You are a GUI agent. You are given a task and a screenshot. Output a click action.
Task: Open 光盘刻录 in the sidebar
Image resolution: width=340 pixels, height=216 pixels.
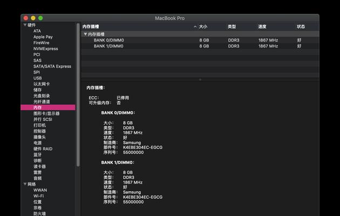[x=42, y=96]
